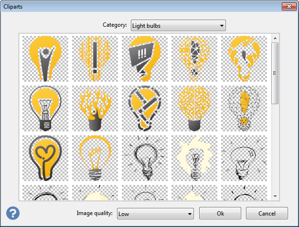Viewport: 299px width, 227px height.
Task: Open the Category dropdown showing Light bulbs
Action: [x=178, y=25]
